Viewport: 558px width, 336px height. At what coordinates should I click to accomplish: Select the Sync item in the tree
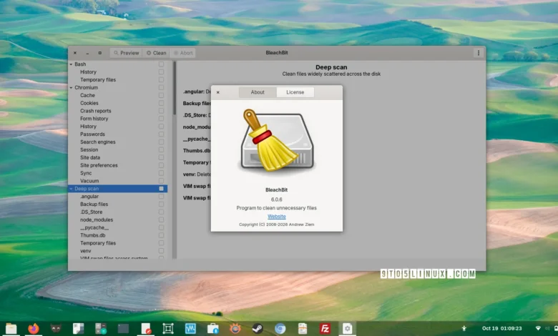86,173
